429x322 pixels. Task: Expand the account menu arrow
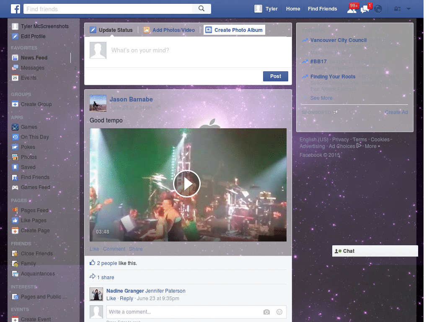click(408, 9)
